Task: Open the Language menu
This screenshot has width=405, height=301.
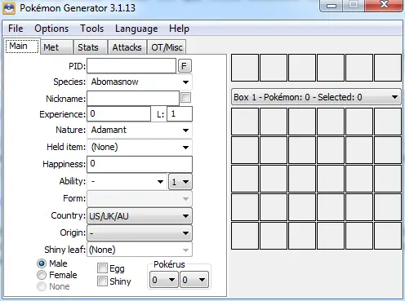Action: tap(136, 29)
